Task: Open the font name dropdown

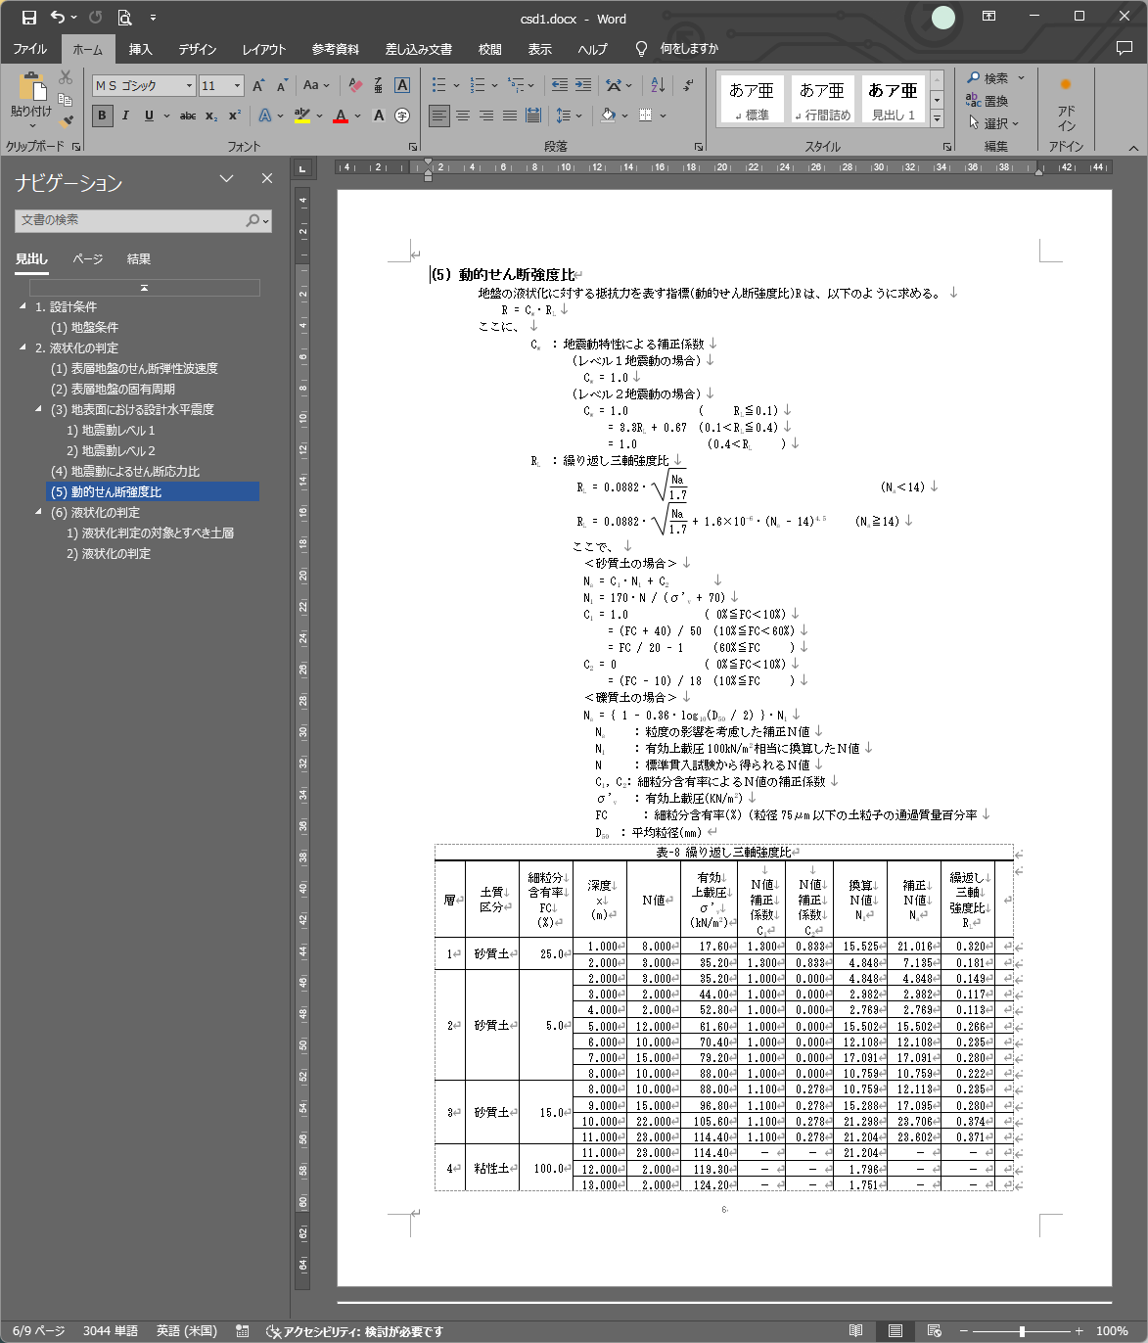Action: [189, 86]
